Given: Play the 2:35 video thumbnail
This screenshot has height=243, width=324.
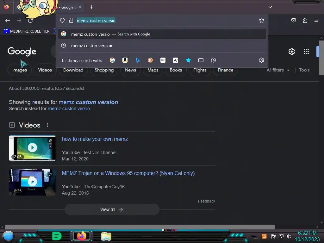Looking at the screenshot, I should point(32,182).
